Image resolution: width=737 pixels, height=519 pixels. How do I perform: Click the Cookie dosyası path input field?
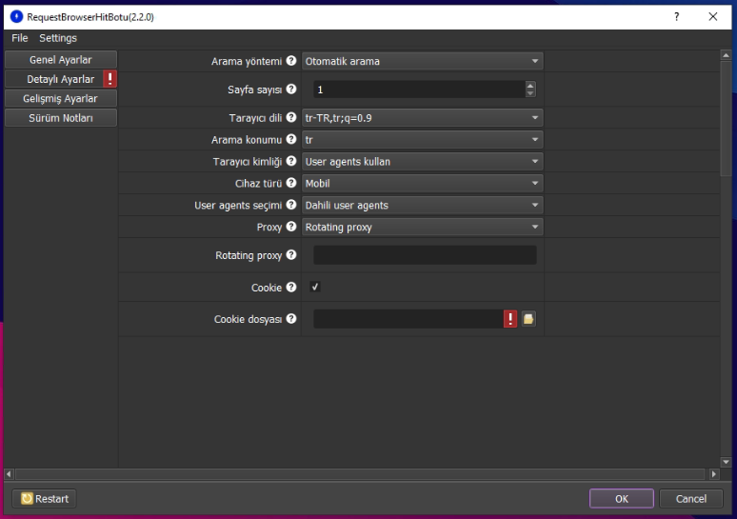[408, 319]
